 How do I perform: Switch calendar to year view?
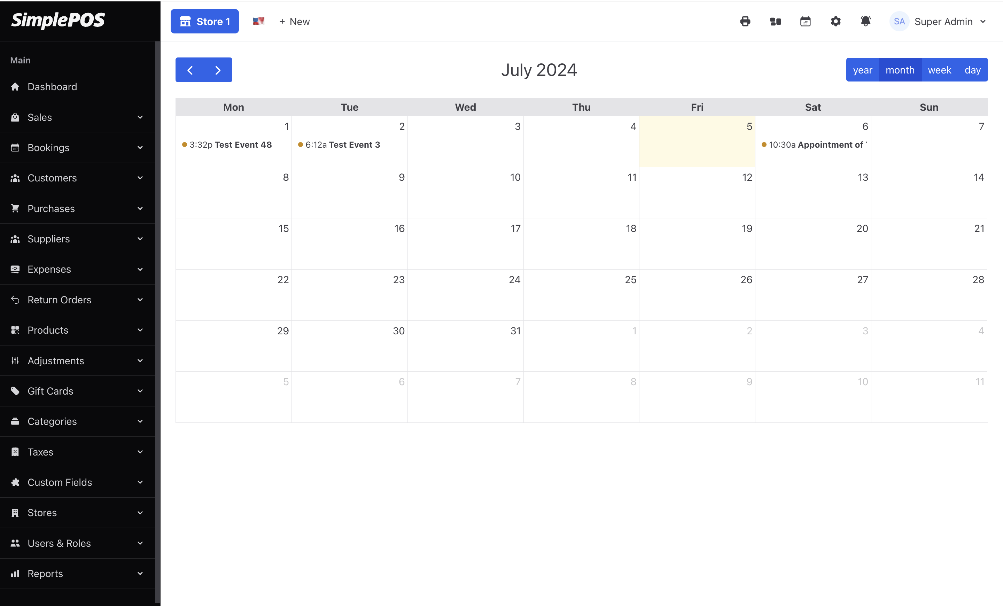[x=862, y=70]
